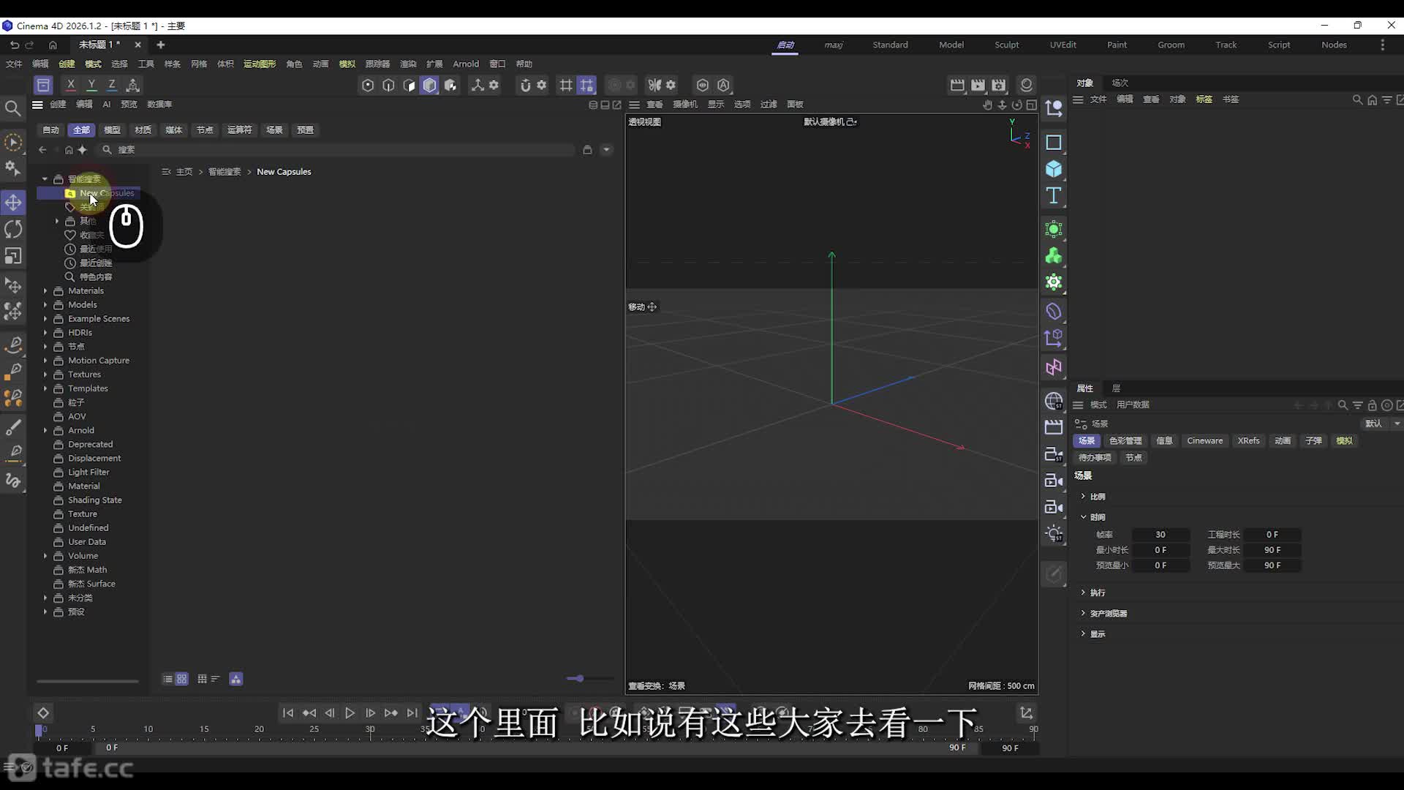Open the magnifier search icon in left toolbar
The height and width of the screenshot is (790, 1404).
[x=13, y=109]
